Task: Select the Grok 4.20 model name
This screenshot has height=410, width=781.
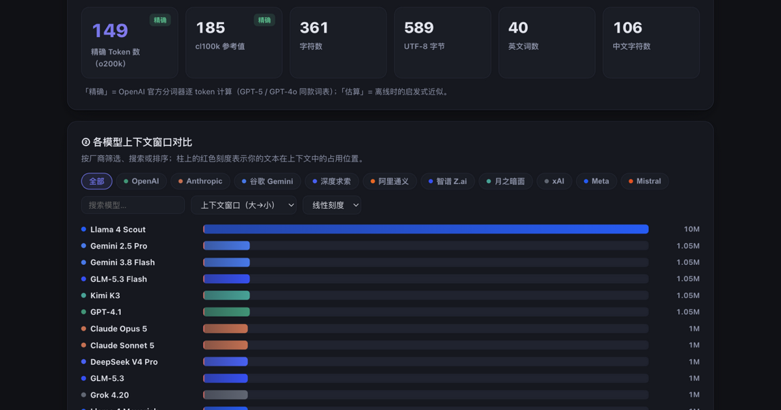Action: point(109,395)
